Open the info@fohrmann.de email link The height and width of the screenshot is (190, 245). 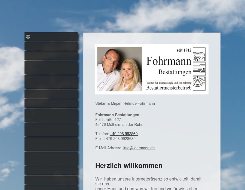tap(139, 148)
